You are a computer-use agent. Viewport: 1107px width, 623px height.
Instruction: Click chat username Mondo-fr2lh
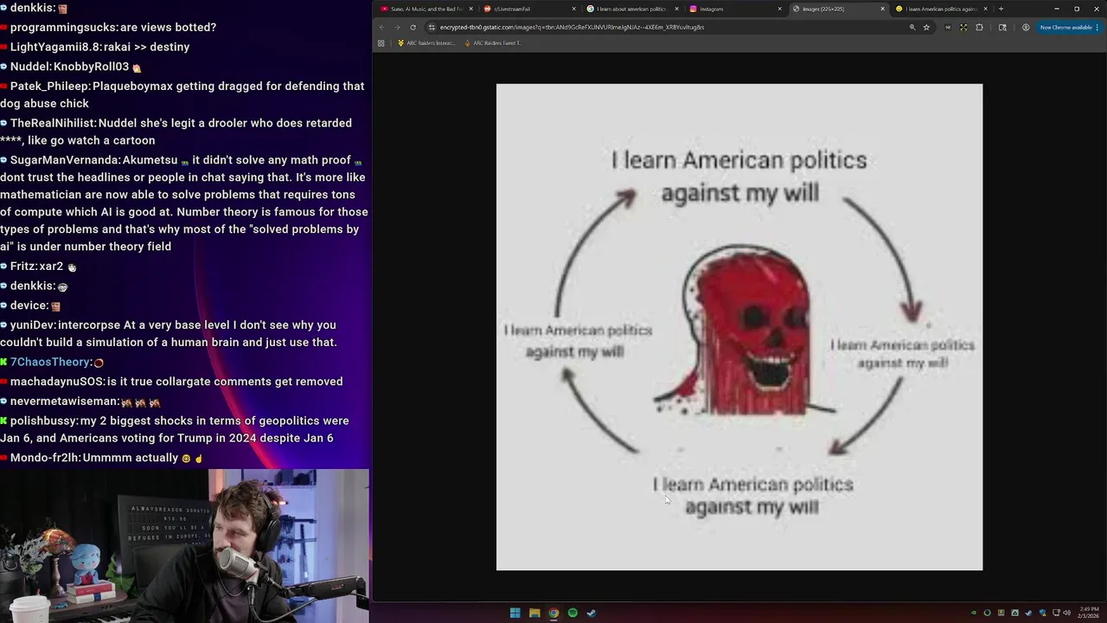(45, 458)
